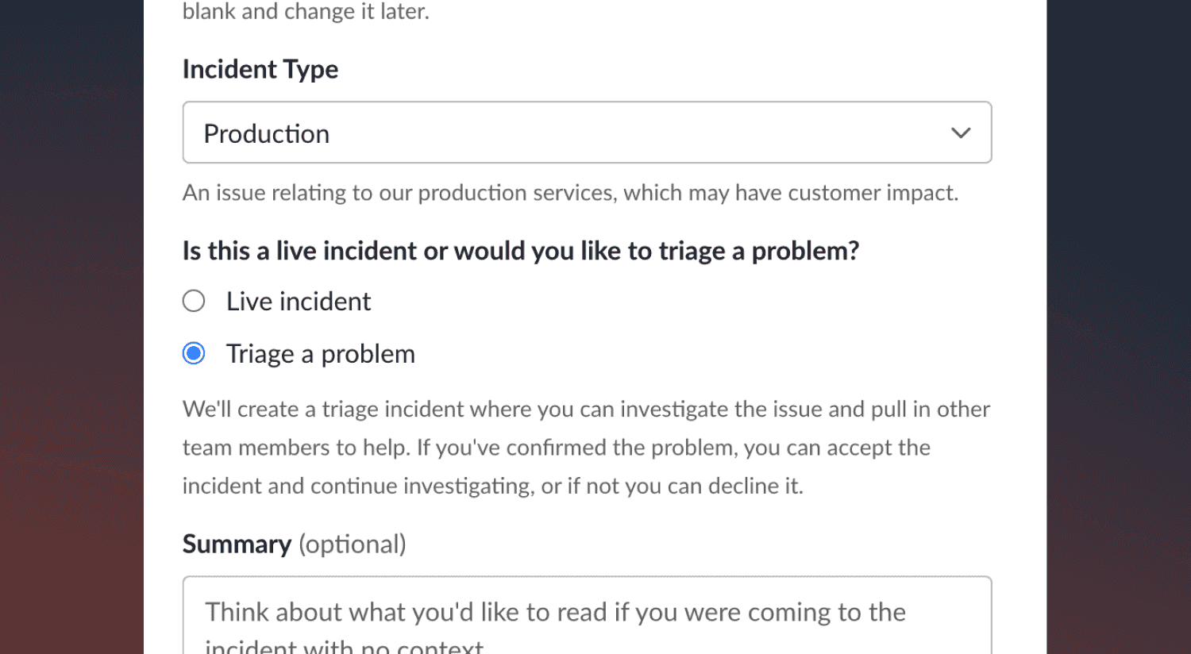Click the word "(optional)" beside Summary
The width and height of the screenshot is (1191, 654).
pos(352,544)
